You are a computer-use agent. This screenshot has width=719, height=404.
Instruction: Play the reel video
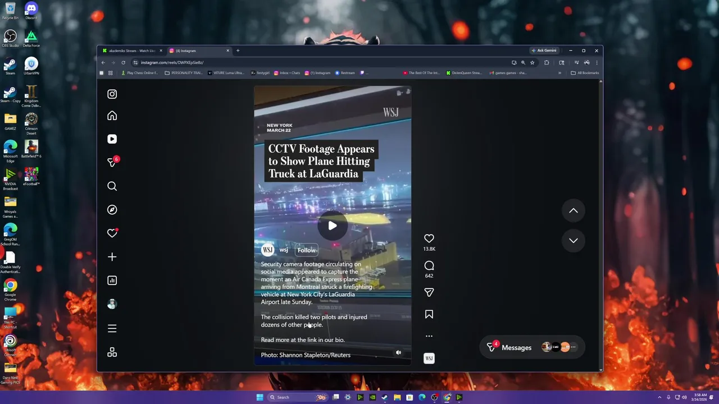[x=333, y=226]
